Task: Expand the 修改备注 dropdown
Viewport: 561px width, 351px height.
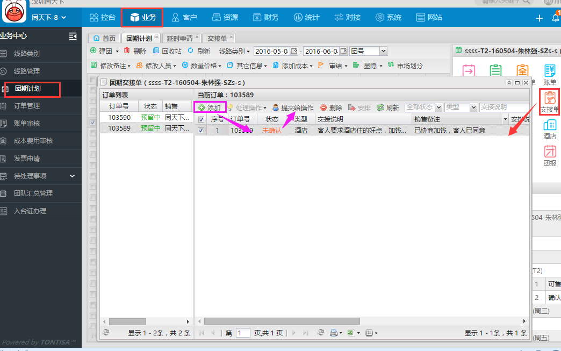Action: click(111, 66)
